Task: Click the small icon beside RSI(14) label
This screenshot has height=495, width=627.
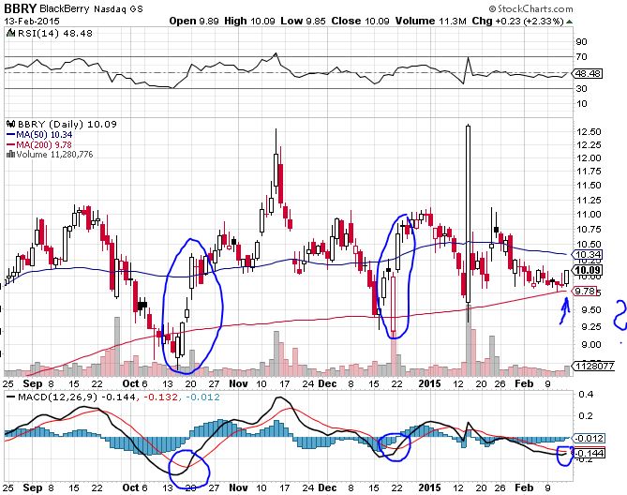Action: click(x=11, y=33)
